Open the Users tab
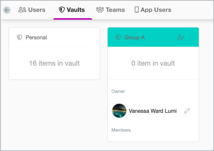 [x=32, y=10]
